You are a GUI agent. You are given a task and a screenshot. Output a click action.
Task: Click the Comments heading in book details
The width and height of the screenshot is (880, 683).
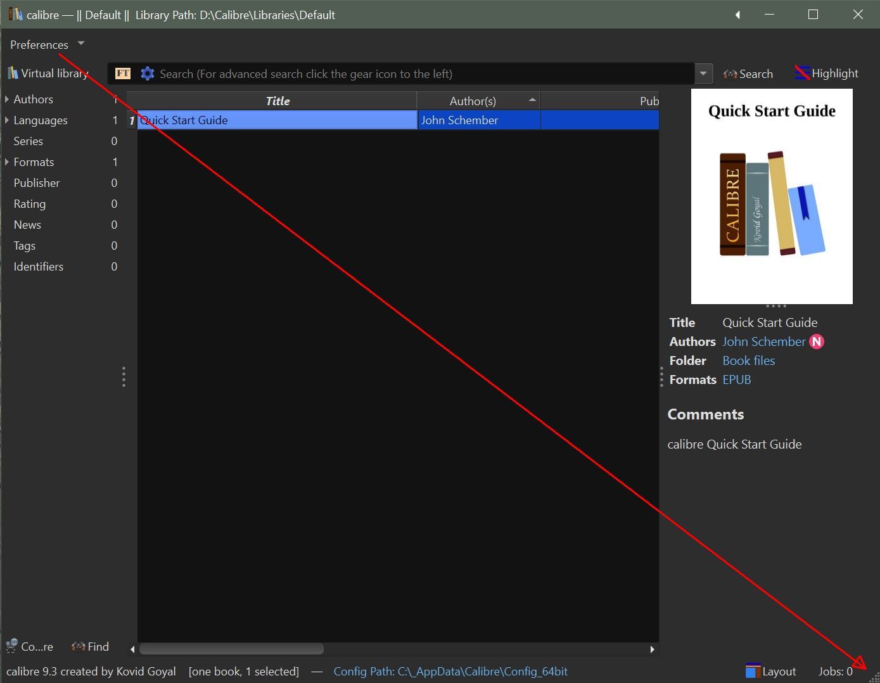click(x=706, y=414)
